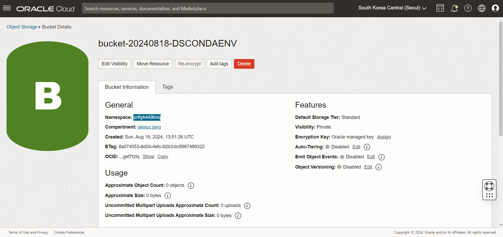503x237 pixels.
Task: Open the announcements bell icon
Action: 454,8
